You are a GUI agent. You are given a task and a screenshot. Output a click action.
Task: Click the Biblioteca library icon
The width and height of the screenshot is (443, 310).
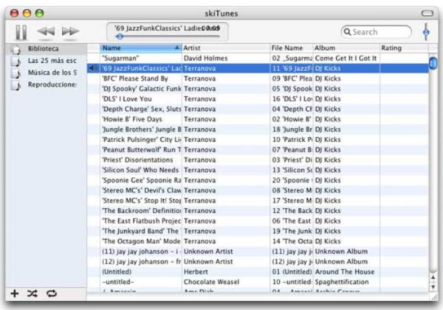coord(16,50)
